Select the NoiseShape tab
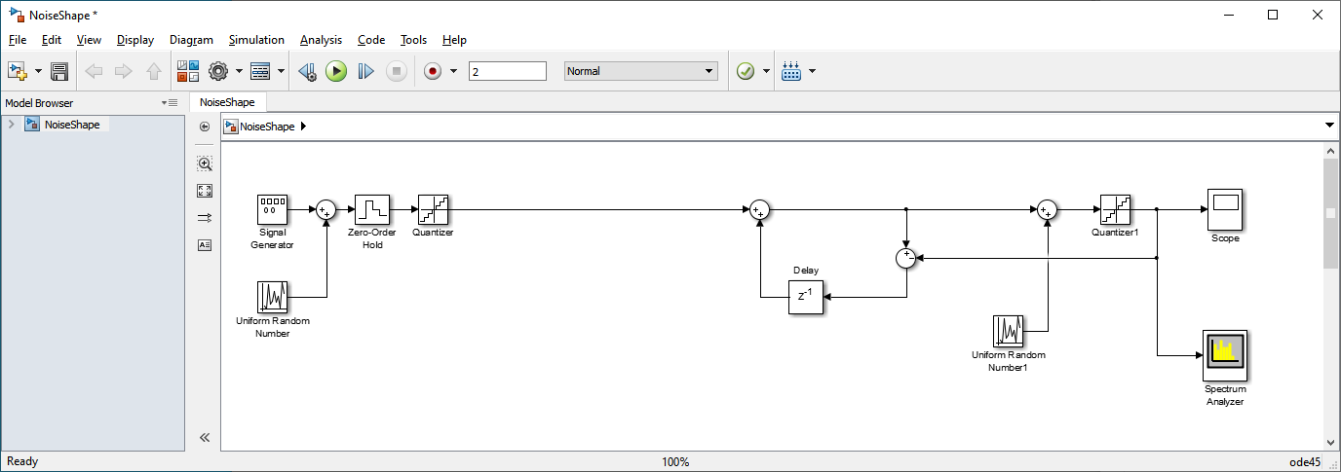The image size is (1341, 472). [x=227, y=102]
